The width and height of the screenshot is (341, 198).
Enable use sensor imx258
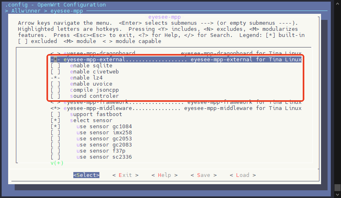coord(55,133)
